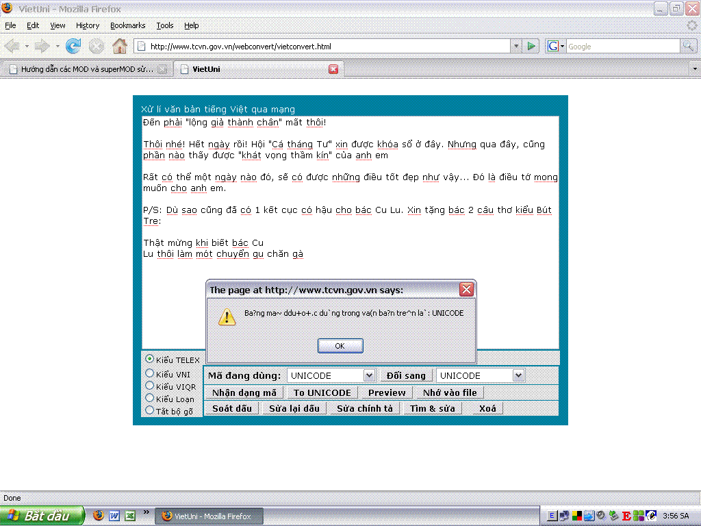Click the first E tray icon
The width and height of the screenshot is (701, 526).
pos(552,516)
